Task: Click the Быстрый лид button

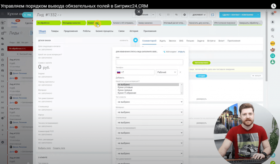Action: coord(24,54)
